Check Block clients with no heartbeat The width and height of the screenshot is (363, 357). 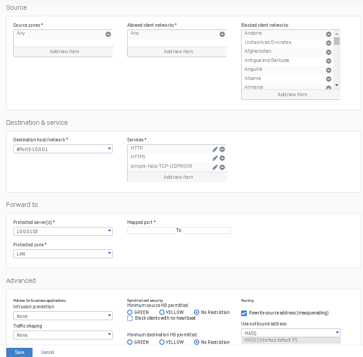pyautogui.click(x=130, y=318)
